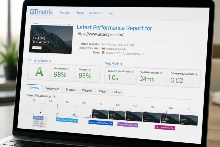Click the help icon beside Largest Contentful Paint

point(133,72)
